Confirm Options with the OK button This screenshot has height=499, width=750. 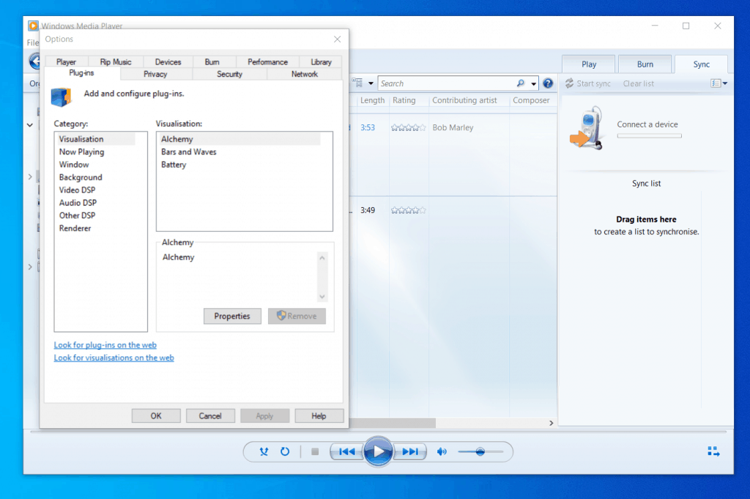tap(156, 416)
